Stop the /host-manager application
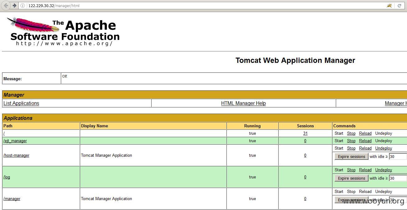The height and width of the screenshot is (210, 407). point(351,148)
